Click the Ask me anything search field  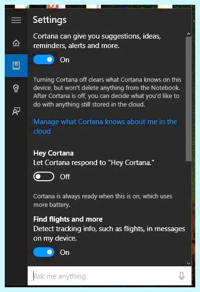[x=109, y=276]
